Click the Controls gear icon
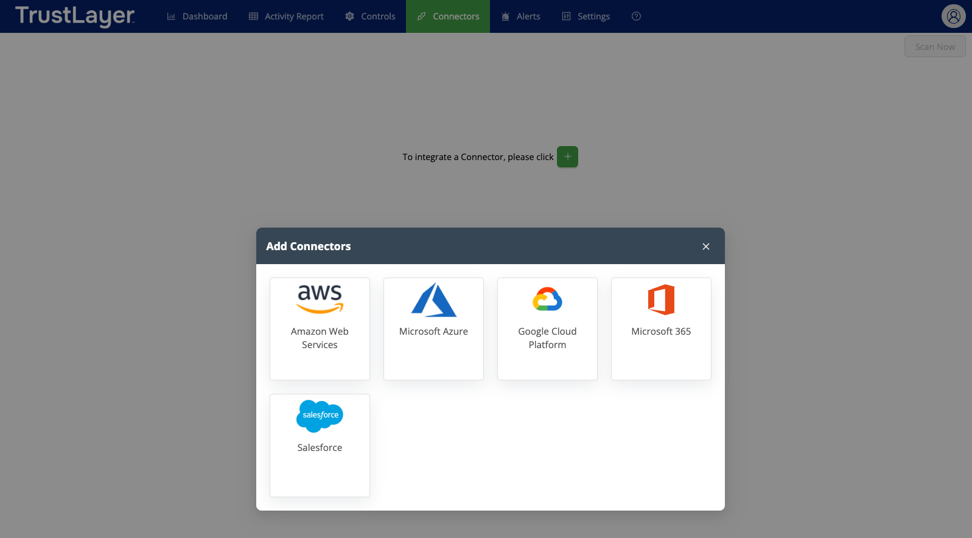 [349, 16]
